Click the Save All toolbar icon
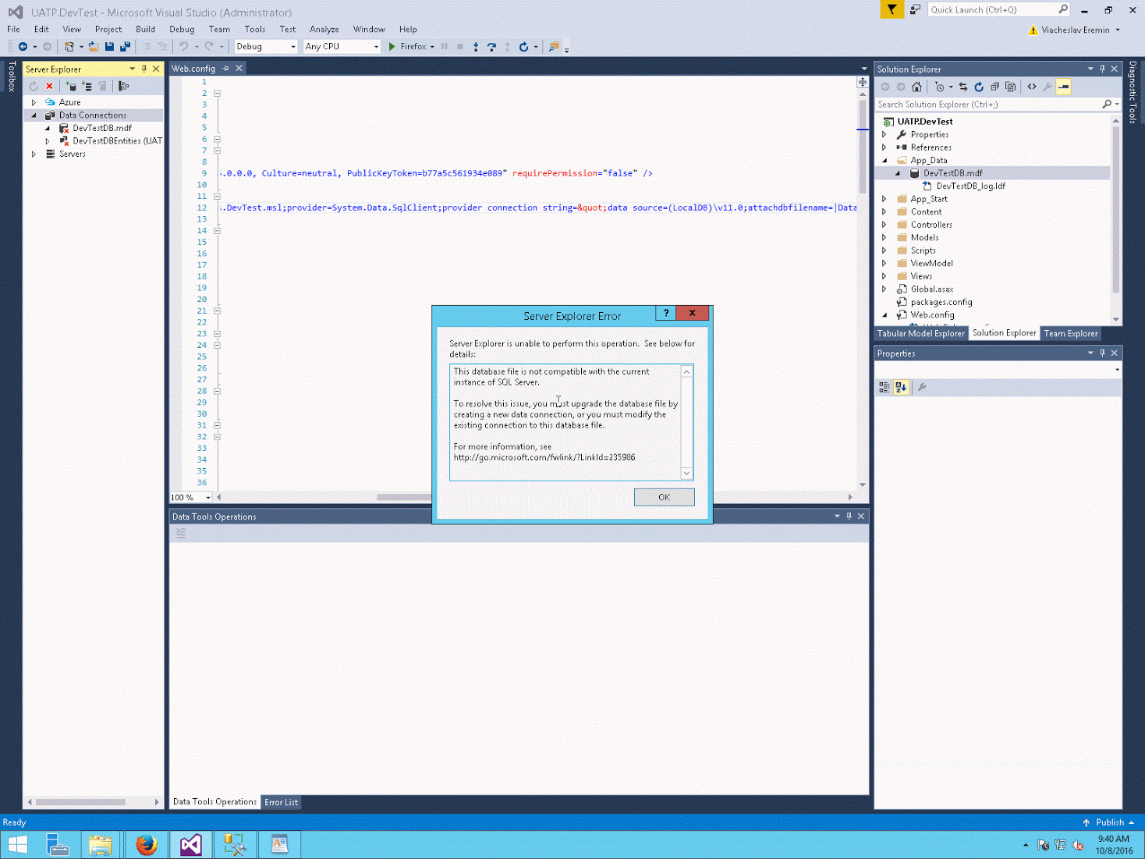This screenshot has height=859, width=1145. [x=125, y=47]
